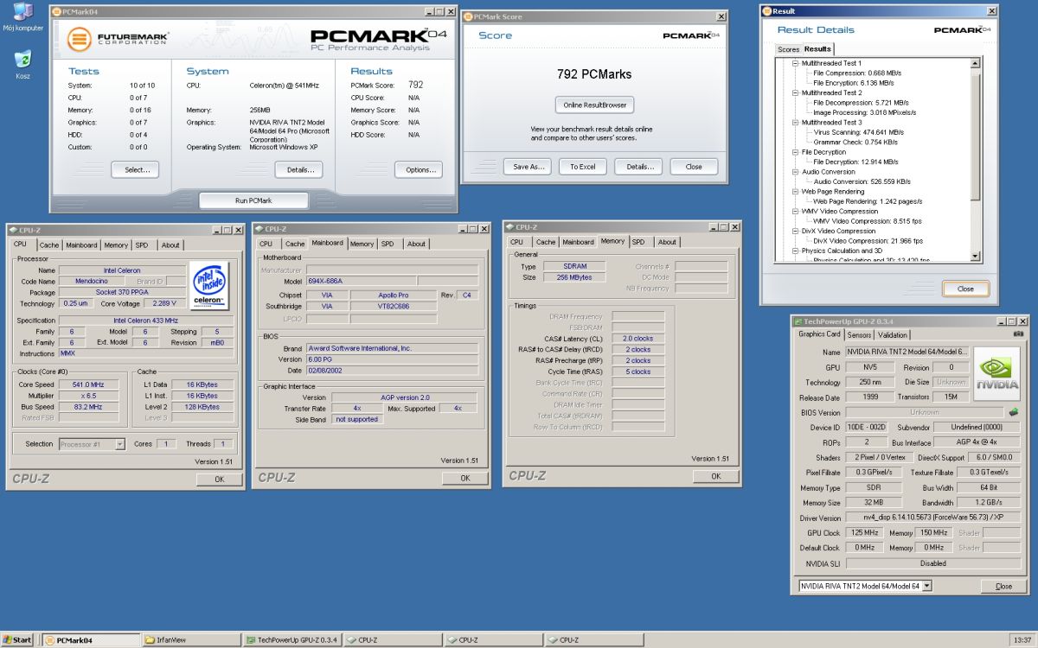Click the Online ResultBrowser button
Viewport: 1038px width, 648px height.
pyautogui.click(x=594, y=105)
